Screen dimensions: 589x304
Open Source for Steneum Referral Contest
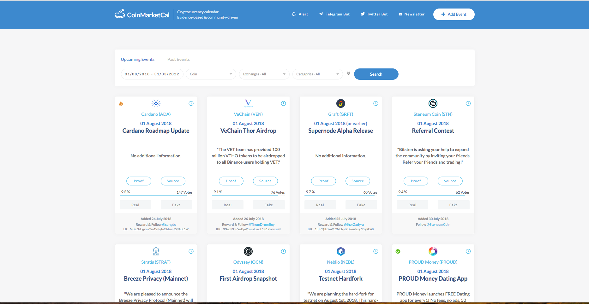pyautogui.click(x=450, y=181)
